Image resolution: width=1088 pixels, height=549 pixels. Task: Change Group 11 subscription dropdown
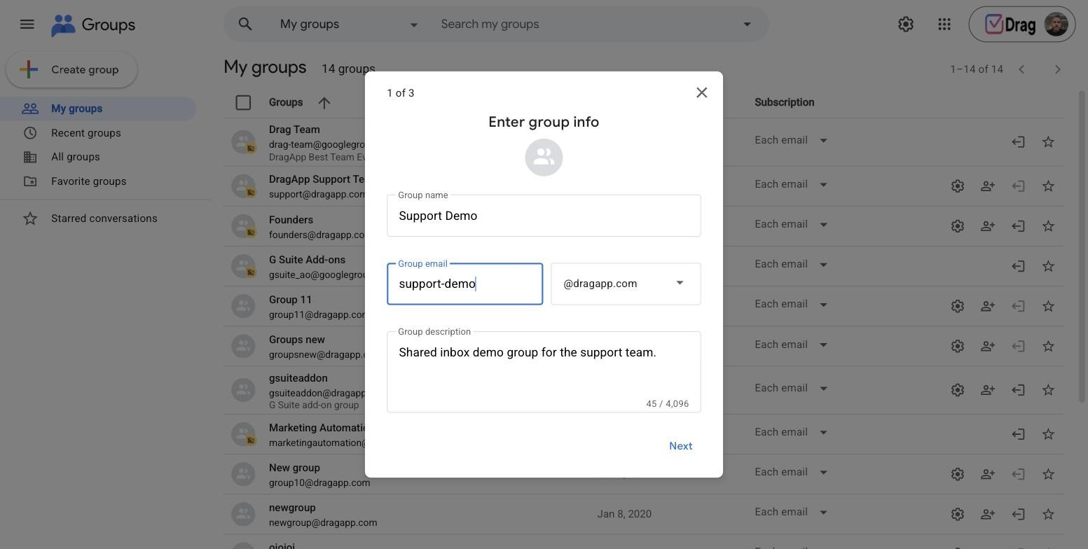pyautogui.click(x=792, y=304)
